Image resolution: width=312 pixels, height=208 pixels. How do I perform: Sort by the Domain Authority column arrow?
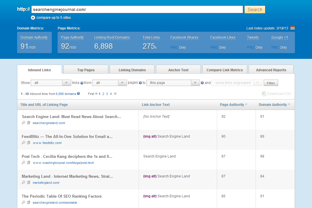(289, 104)
